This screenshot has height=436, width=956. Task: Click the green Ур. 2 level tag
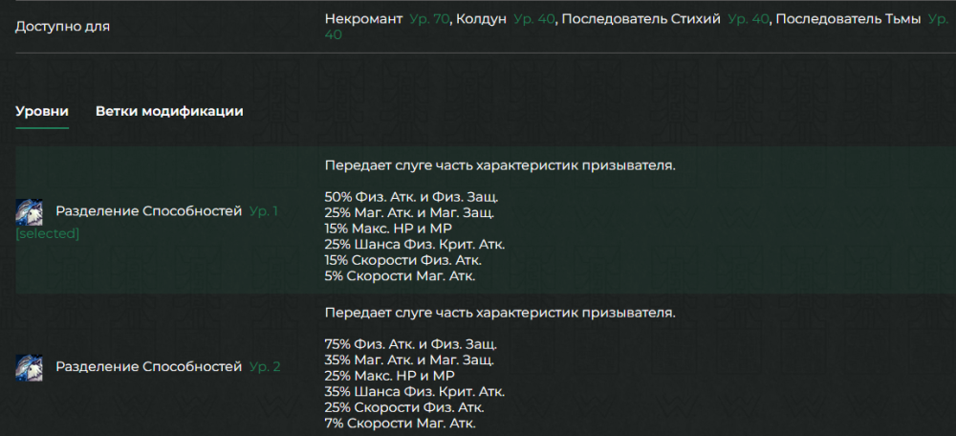tap(265, 367)
